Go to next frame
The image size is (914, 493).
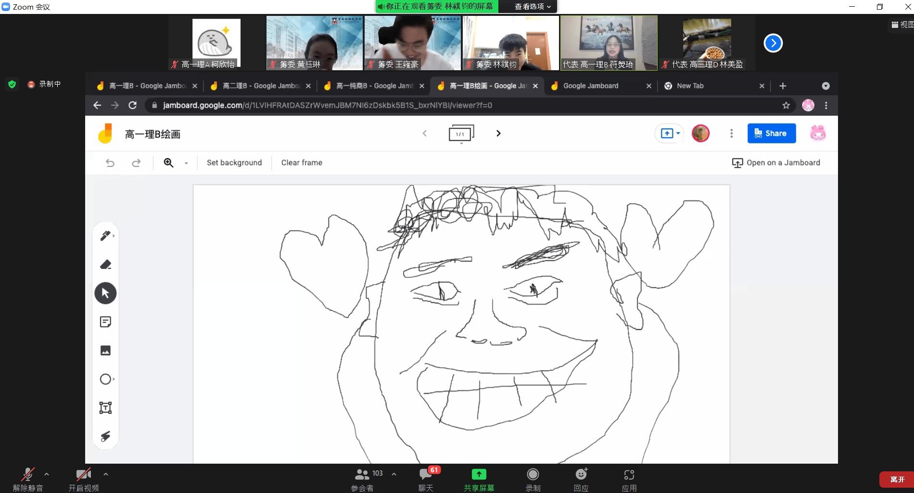pyautogui.click(x=498, y=133)
